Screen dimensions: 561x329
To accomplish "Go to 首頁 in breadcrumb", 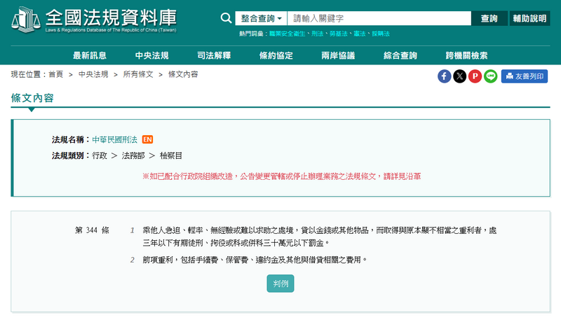I will click(x=56, y=74).
